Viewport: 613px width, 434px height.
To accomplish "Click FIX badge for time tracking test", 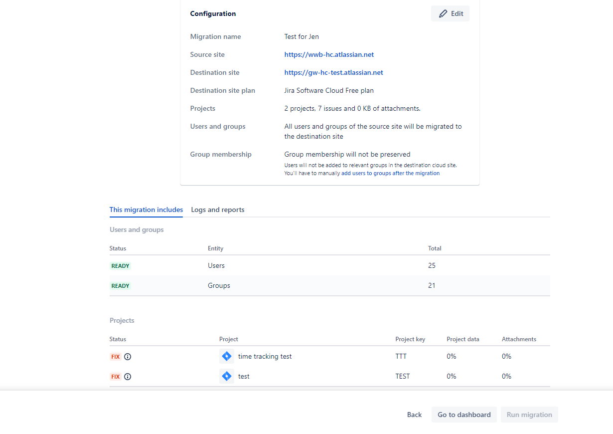I will pos(115,357).
